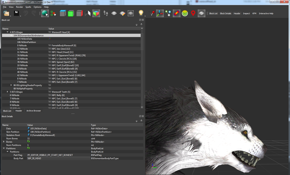Open the Load file icon in toolbar
Viewport: 290px width, 175px height.
click(x=6, y=13)
